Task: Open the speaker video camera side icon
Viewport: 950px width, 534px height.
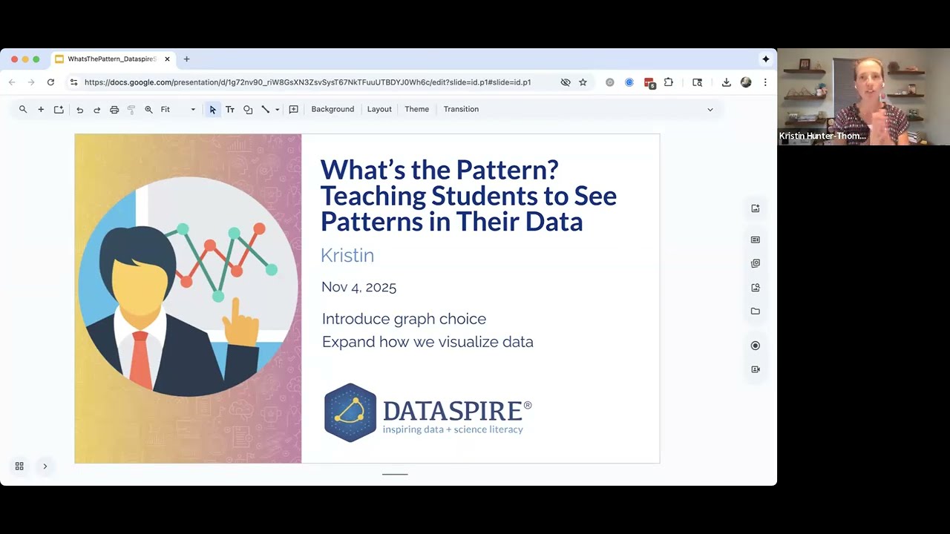Action: 756,369
